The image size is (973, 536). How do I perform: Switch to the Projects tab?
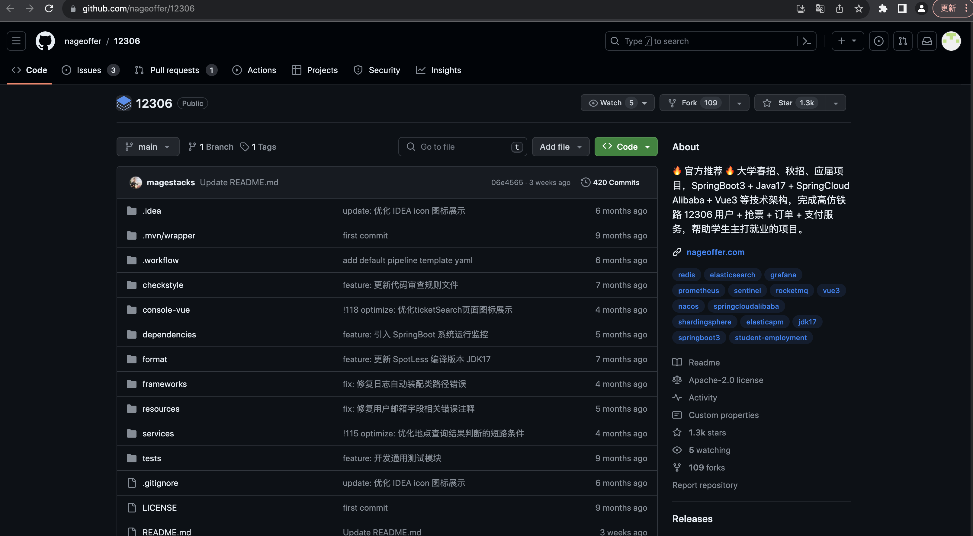click(x=315, y=70)
